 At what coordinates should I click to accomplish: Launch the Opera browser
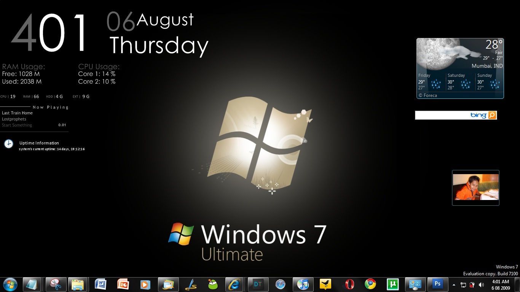click(x=349, y=284)
